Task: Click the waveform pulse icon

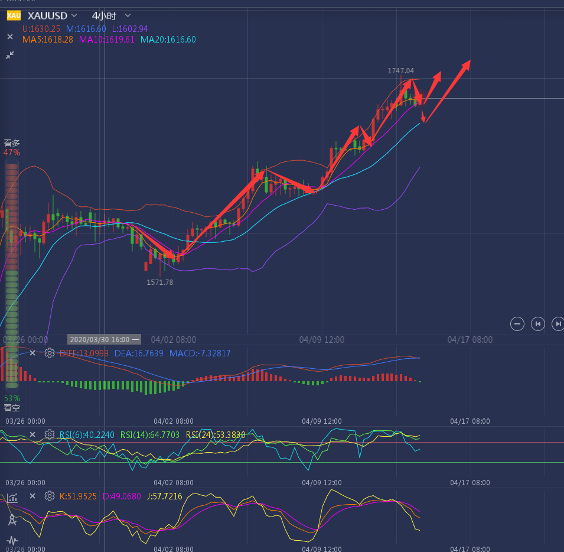Action: (12, 540)
